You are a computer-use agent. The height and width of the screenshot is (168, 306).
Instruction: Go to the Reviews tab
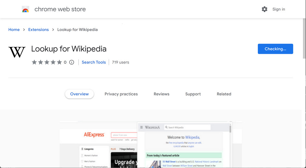[161, 94]
